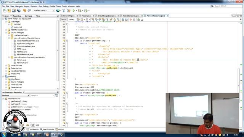Open the Test Results window button

(32, 129)
